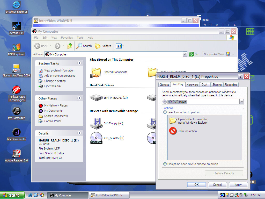
Task: Open the VIN_ALOHA (D:) DVD drive
Action: pos(96,138)
